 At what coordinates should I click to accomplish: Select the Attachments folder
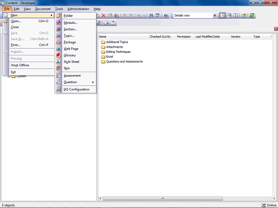[112, 47]
